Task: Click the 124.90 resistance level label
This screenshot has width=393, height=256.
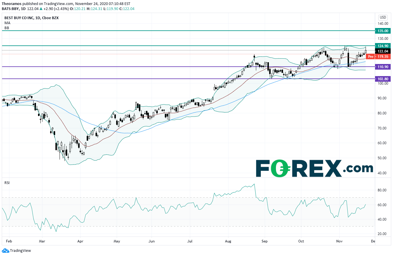Action: (382, 46)
